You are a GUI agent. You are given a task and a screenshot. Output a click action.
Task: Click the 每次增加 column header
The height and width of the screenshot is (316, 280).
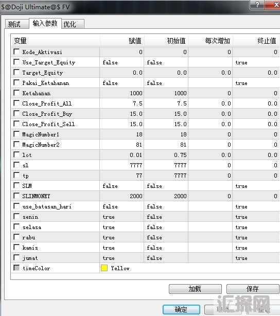point(211,41)
